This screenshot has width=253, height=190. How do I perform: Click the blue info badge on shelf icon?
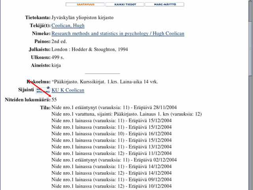coord(48,87)
